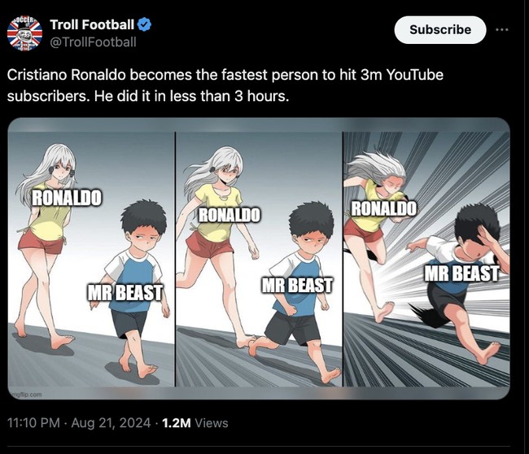This screenshot has width=529, height=454.
Task: Click the MR BEAST text in the last panel
Action: pyautogui.click(x=461, y=273)
